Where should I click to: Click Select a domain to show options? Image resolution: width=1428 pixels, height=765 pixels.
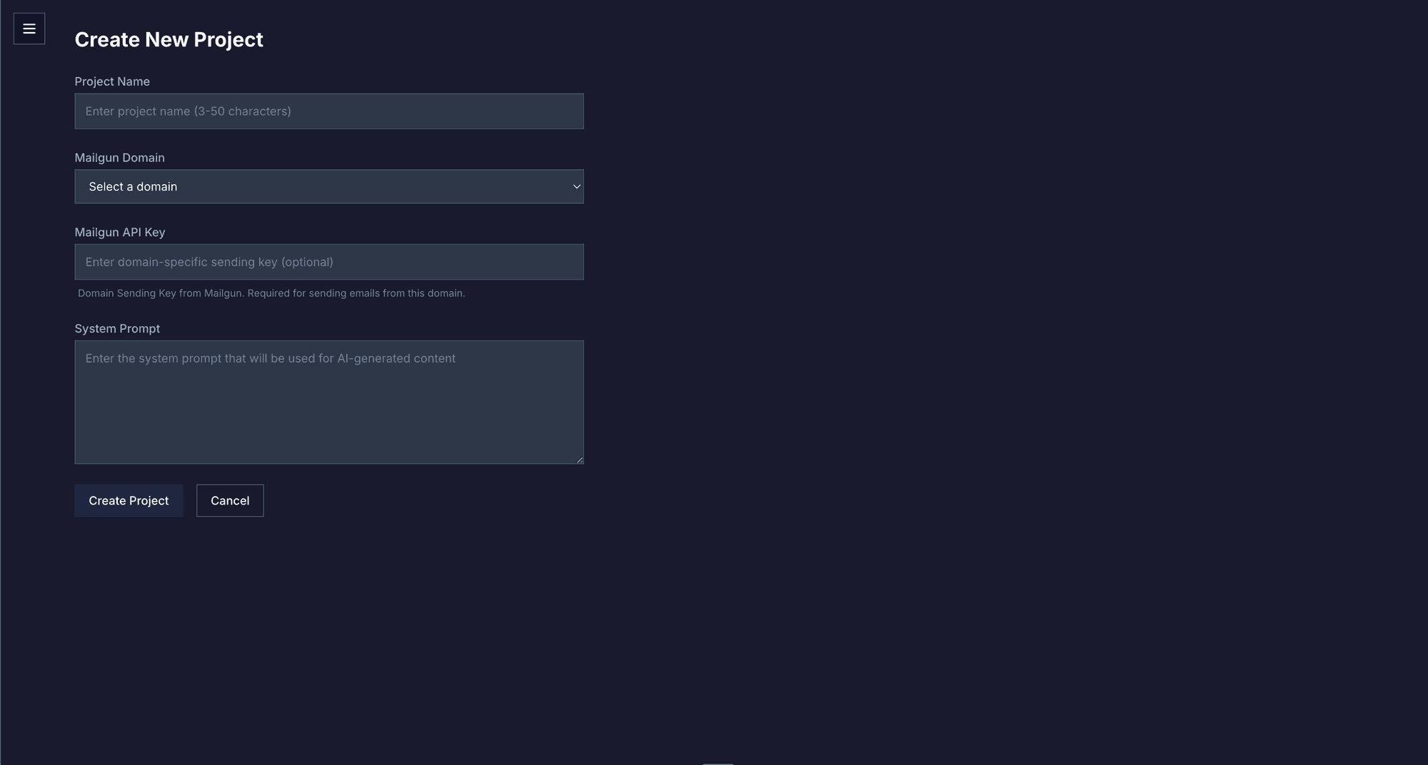pos(328,186)
